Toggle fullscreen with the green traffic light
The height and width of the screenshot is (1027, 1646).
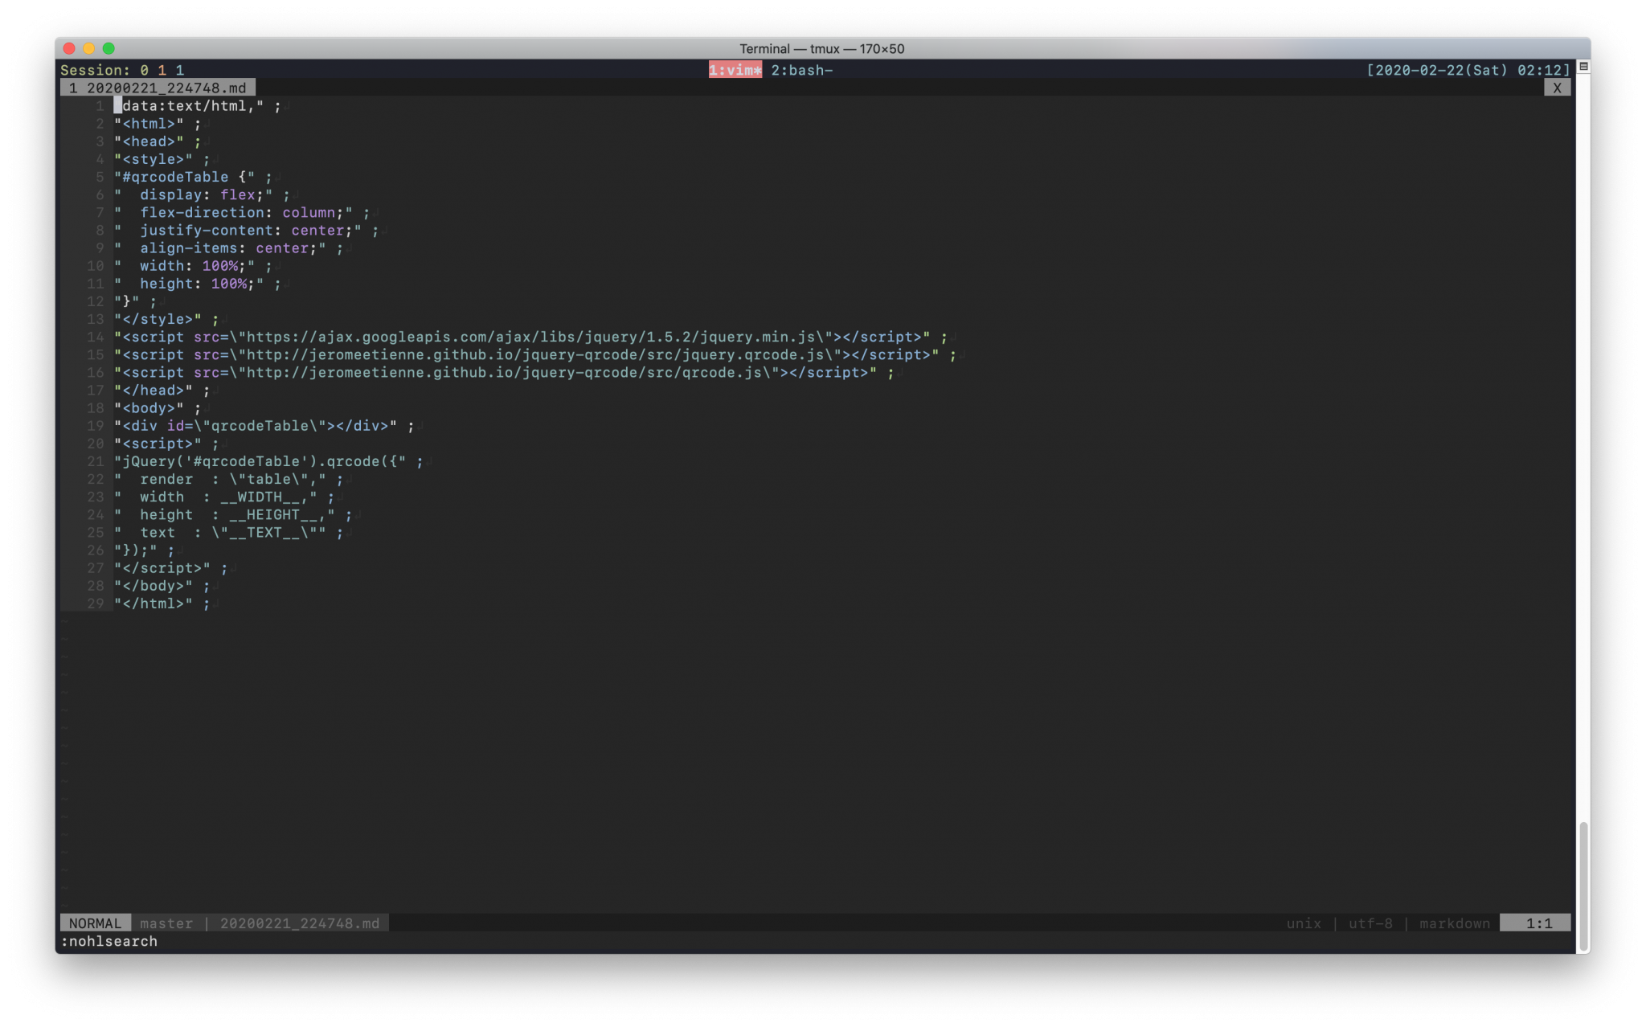coord(109,48)
